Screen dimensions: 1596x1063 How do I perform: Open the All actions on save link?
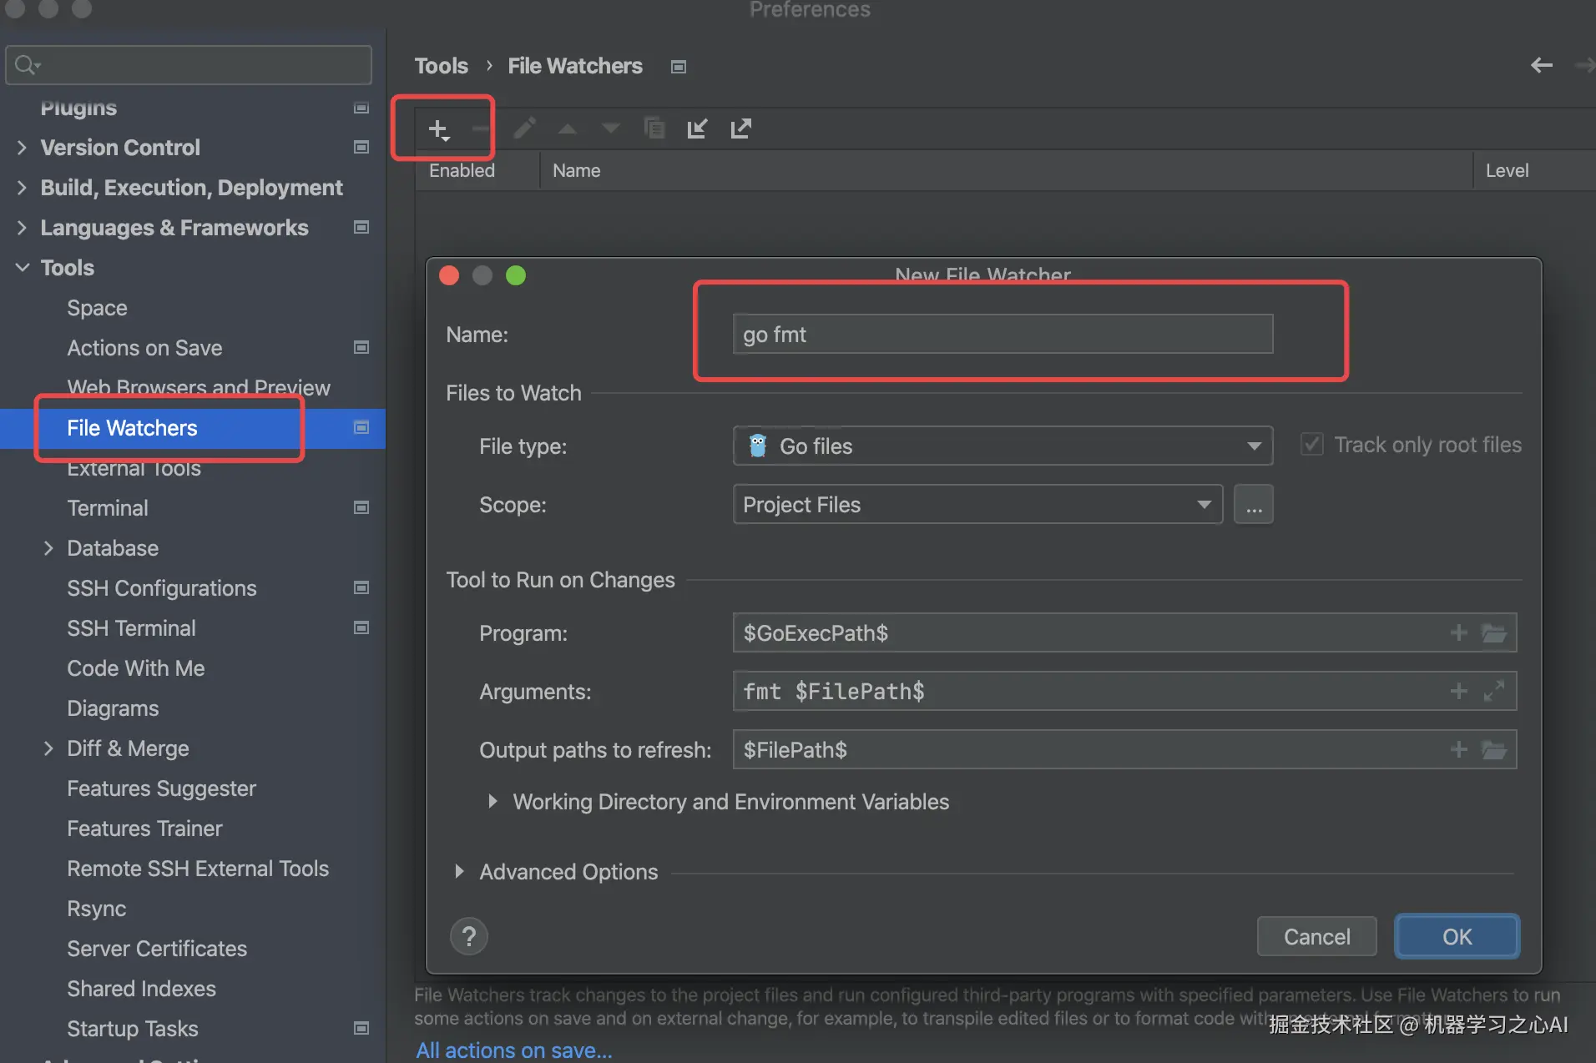pyautogui.click(x=513, y=1050)
